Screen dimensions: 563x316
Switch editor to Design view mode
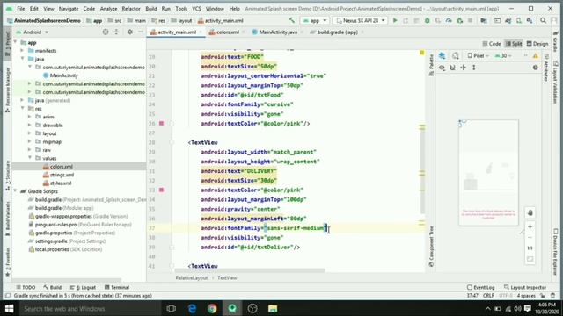coord(537,44)
